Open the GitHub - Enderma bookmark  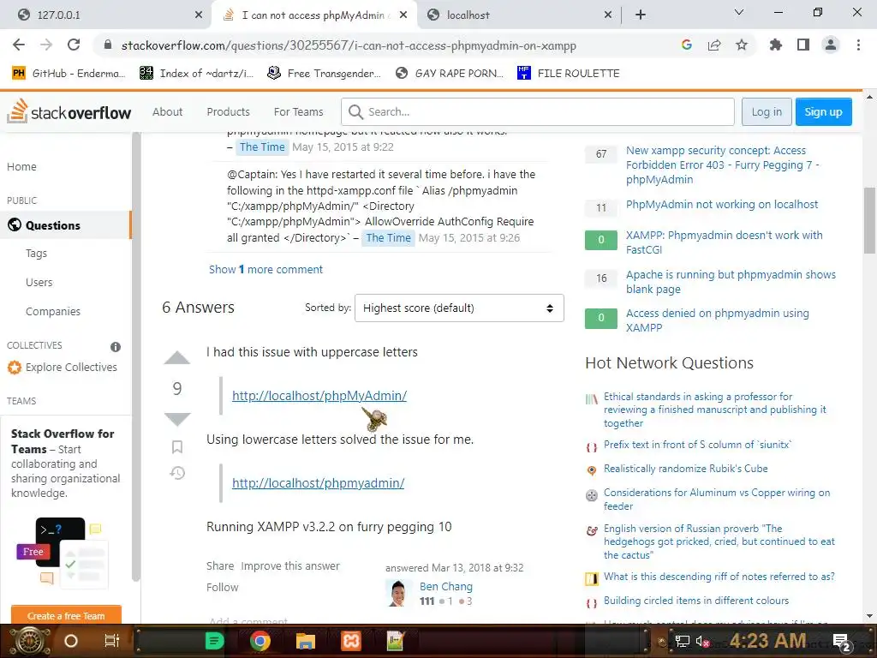[x=69, y=74]
